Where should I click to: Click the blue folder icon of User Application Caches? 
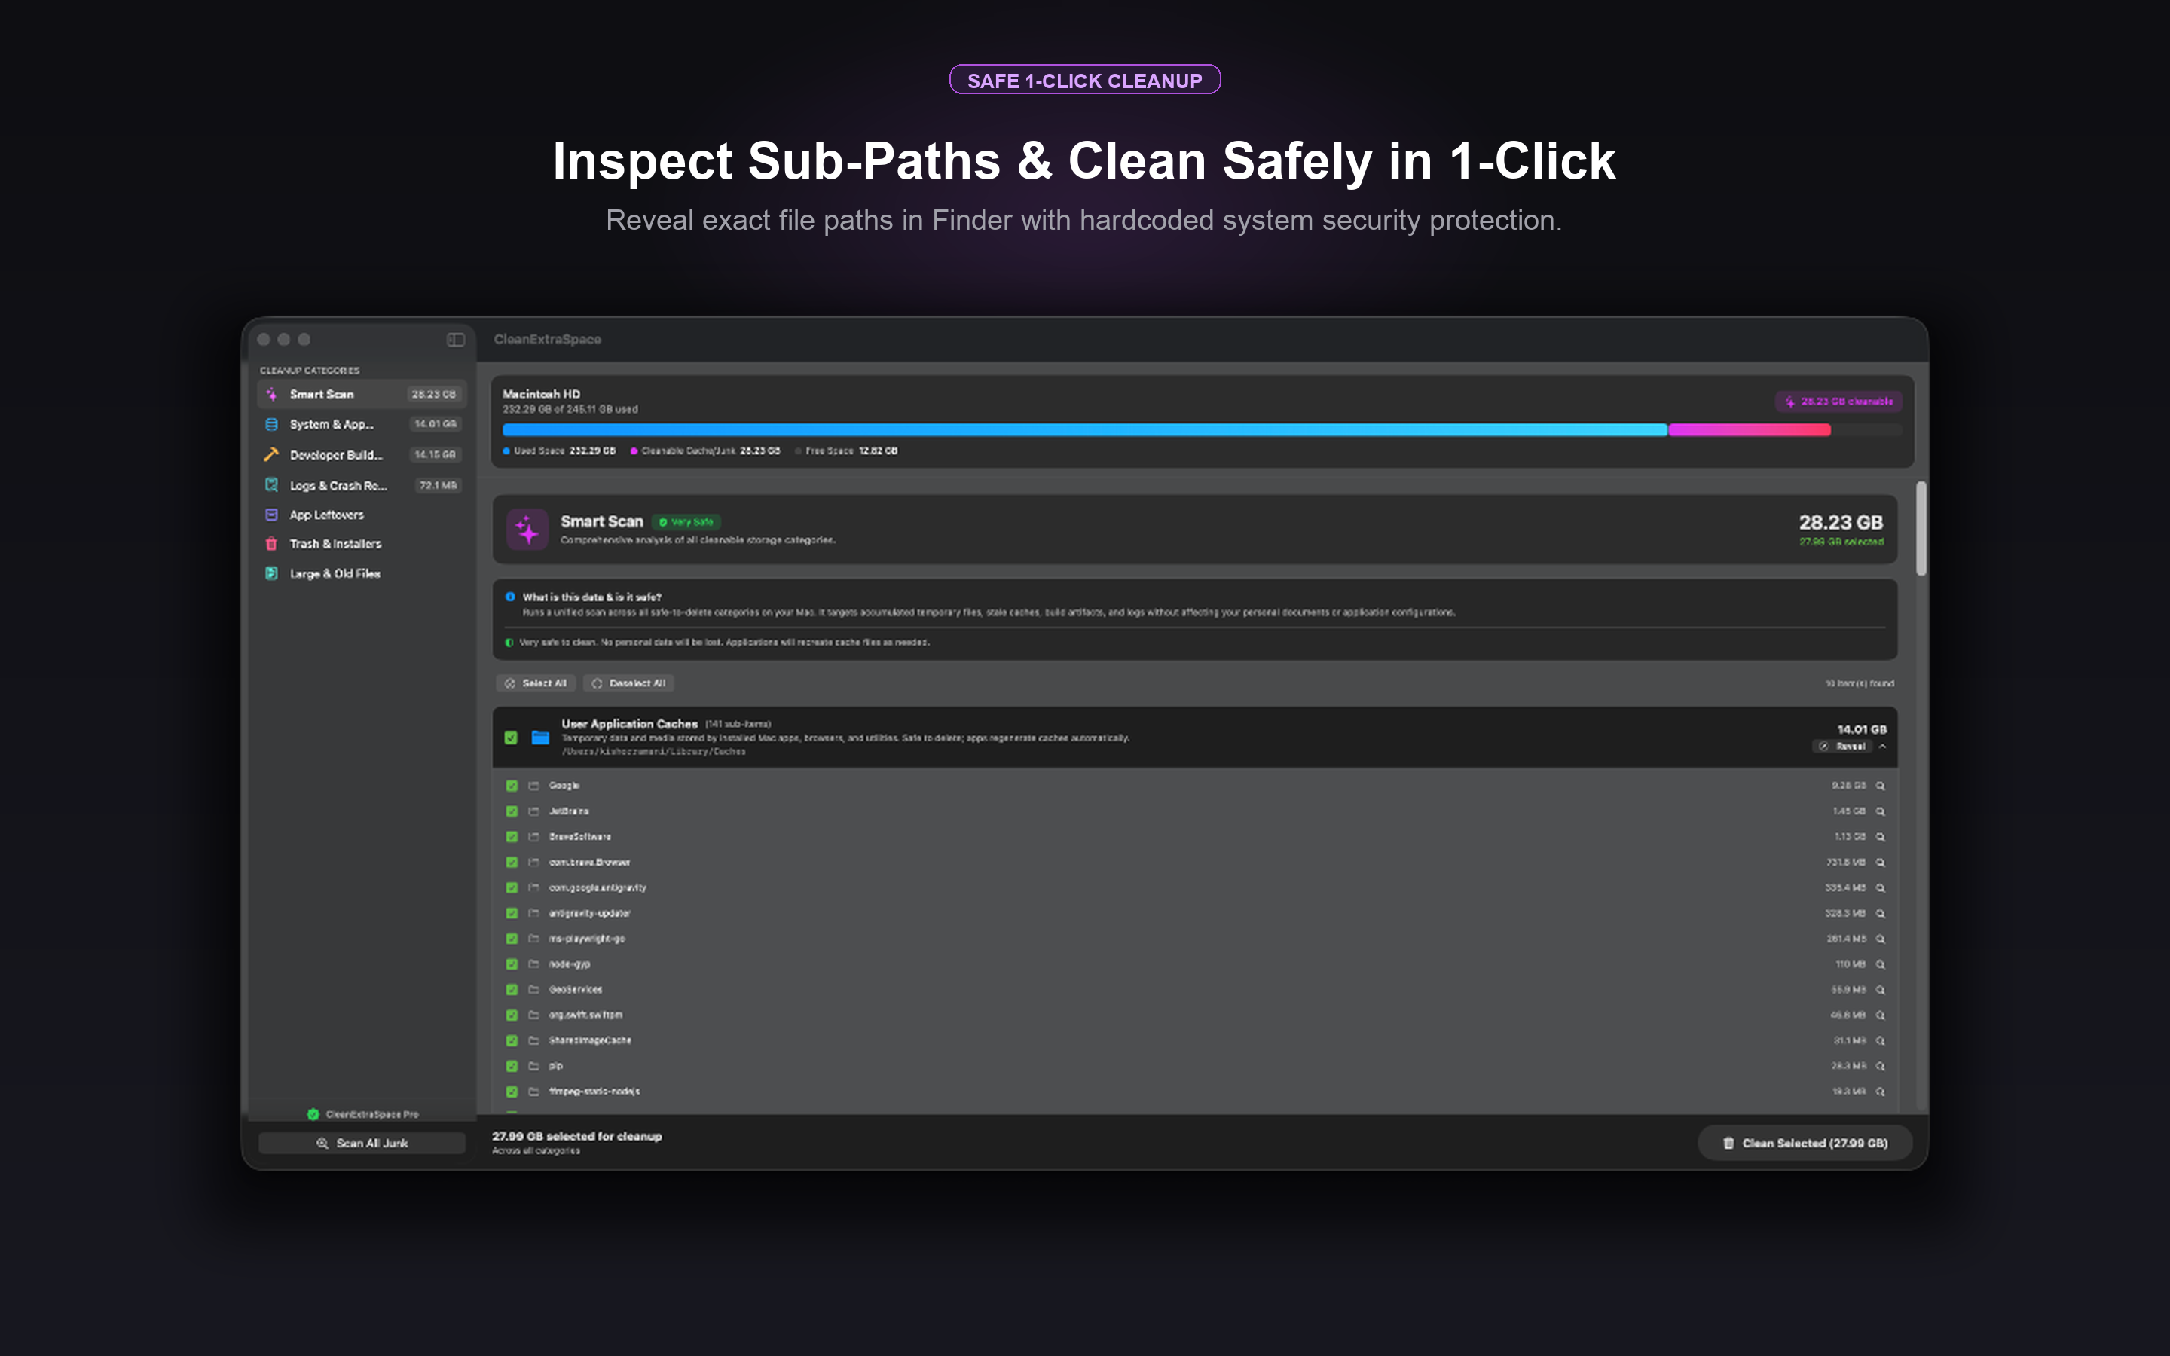[541, 738]
